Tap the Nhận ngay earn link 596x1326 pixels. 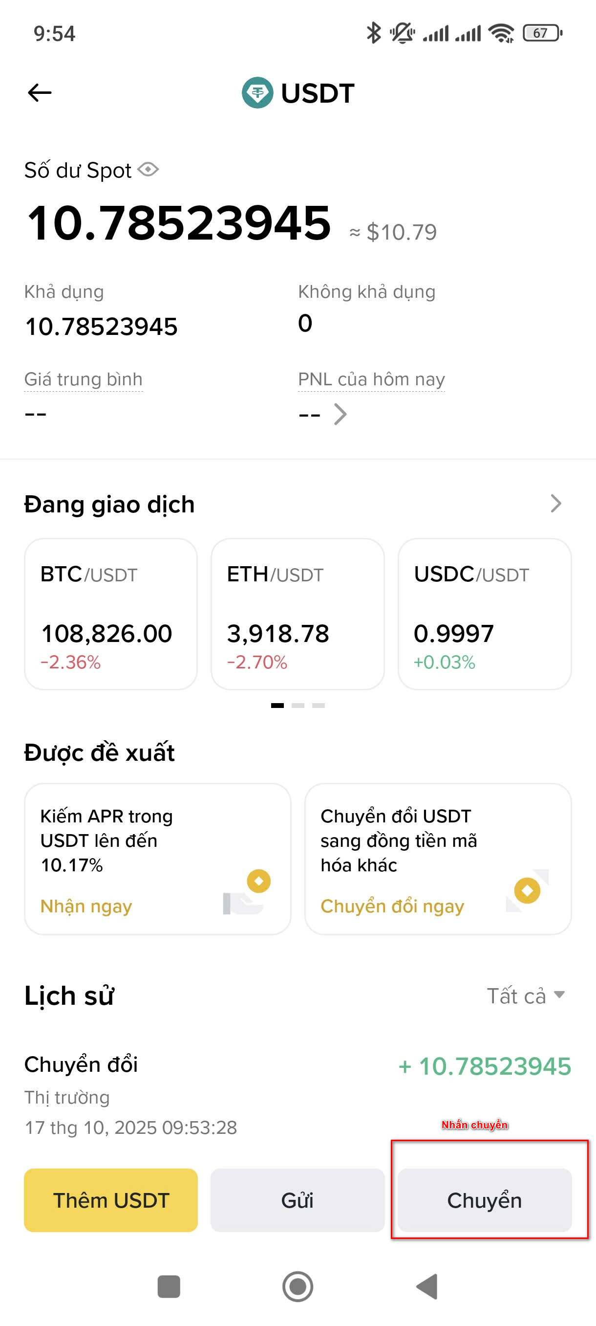click(x=86, y=906)
